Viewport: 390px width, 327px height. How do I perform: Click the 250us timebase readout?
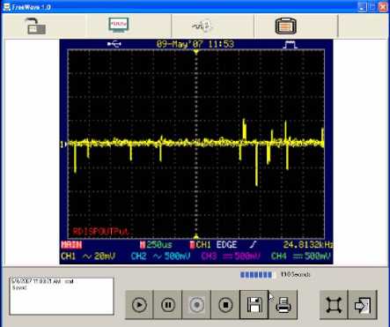(x=157, y=245)
